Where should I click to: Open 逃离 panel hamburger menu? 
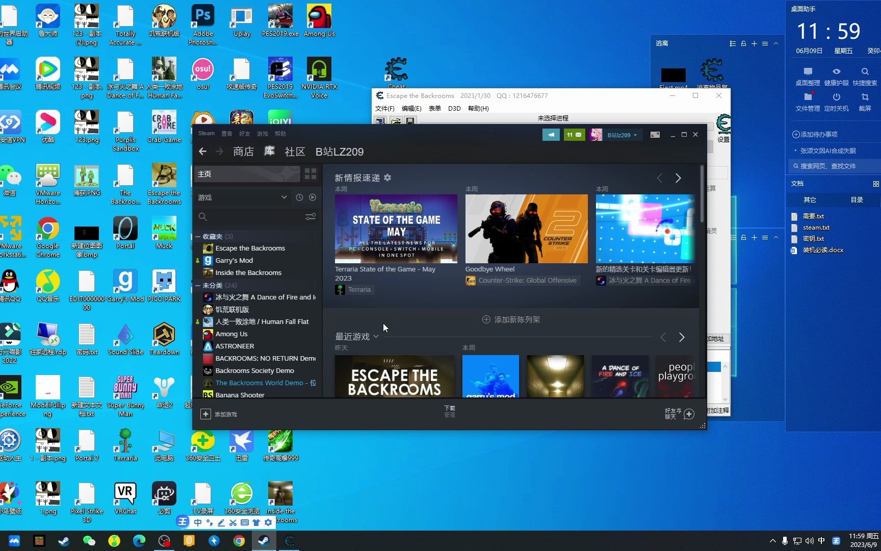[765, 43]
